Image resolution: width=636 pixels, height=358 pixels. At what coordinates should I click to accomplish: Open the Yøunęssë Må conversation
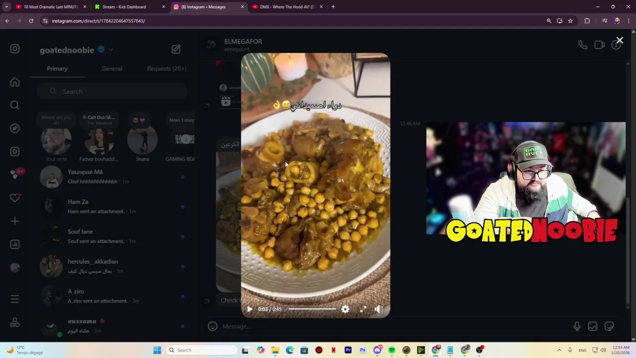point(112,177)
